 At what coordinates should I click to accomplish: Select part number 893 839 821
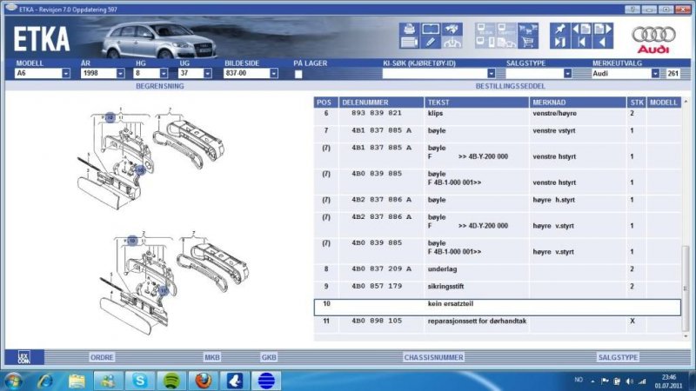(x=377, y=113)
